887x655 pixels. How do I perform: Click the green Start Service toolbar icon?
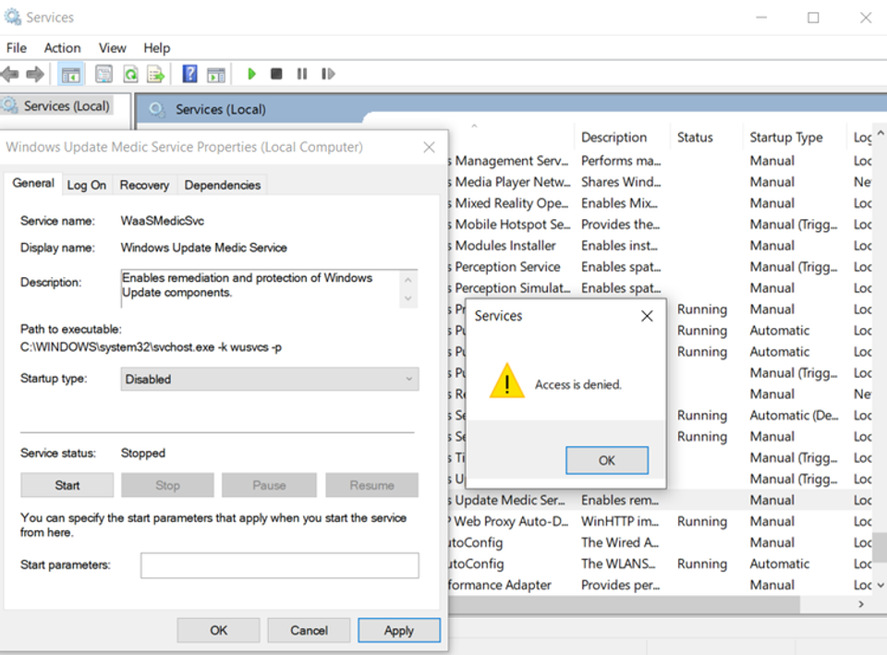tap(251, 74)
